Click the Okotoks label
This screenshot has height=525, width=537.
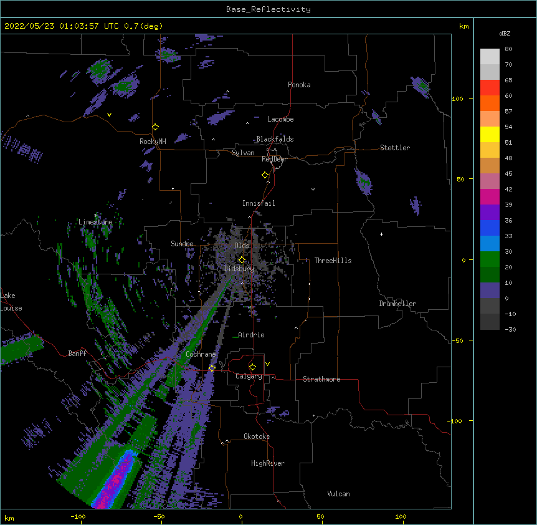click(x=257, y=436)
